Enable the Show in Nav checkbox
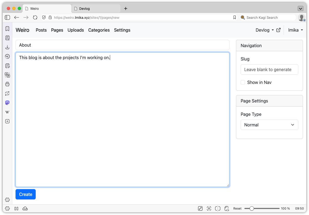This screenshot has height=215, width=309. coord(243,82)
